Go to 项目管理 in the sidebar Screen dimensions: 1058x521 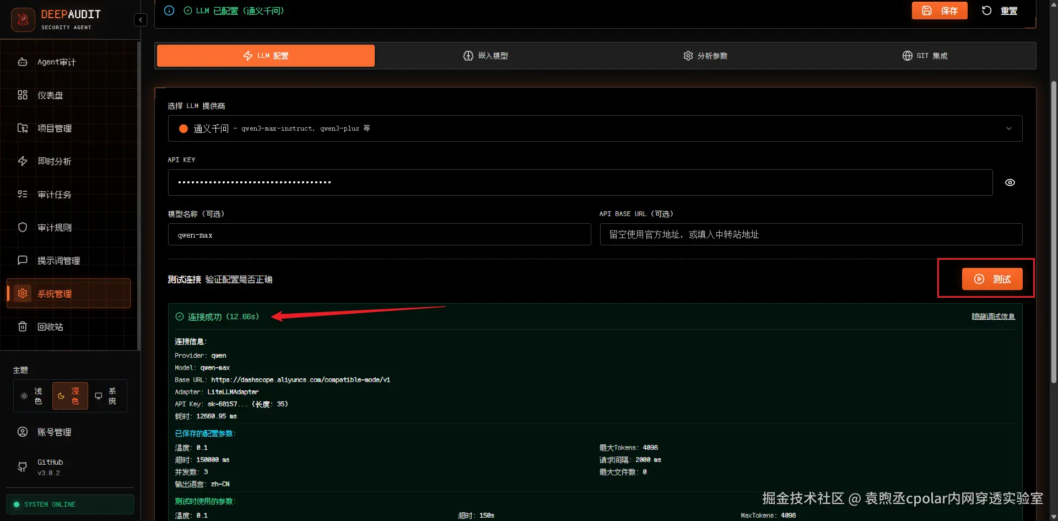[x=69, y=128]
